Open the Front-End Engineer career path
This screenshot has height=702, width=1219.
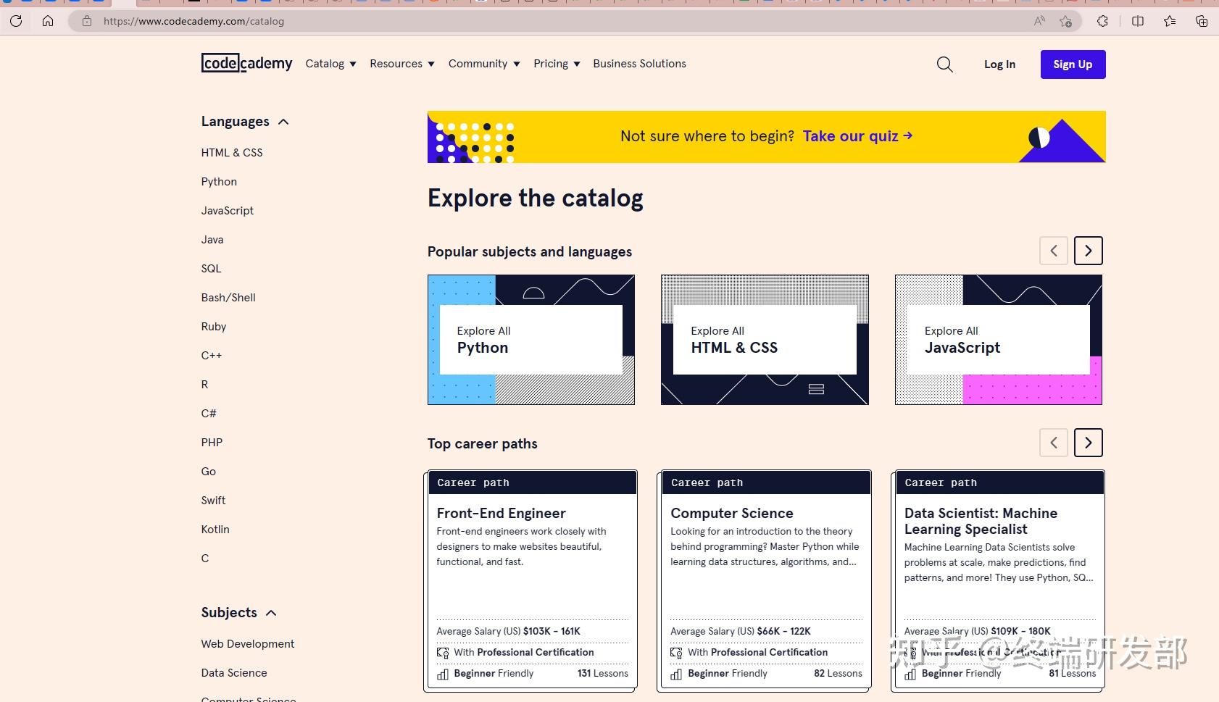pyautogui.click(x=531, y=580)
